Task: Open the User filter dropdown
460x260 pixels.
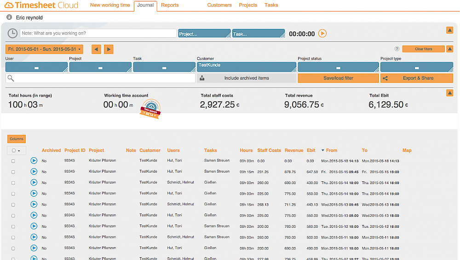Action: (36, 67)
